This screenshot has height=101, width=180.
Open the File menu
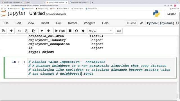point(6,23)
